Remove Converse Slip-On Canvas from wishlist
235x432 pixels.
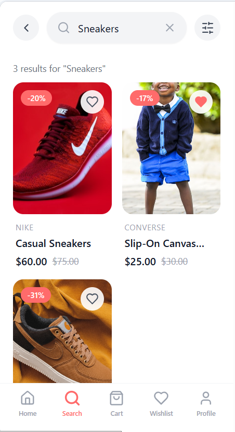coord(201,102)
